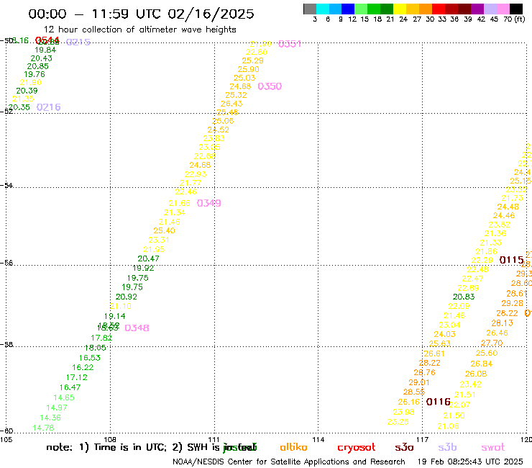Viewport: 532px width, 468px height.
Task: Select the dark blue 12 ft legend swatch
Action: point(348,9)
